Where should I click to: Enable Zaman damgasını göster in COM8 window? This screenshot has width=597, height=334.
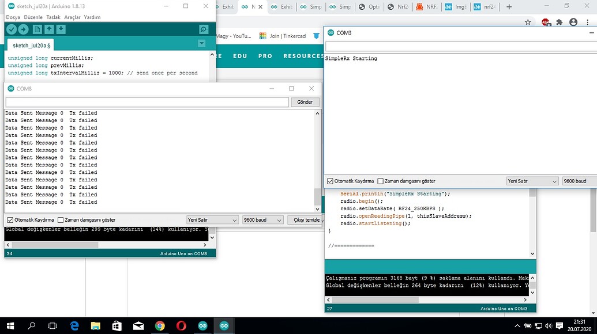coord(61,220)
